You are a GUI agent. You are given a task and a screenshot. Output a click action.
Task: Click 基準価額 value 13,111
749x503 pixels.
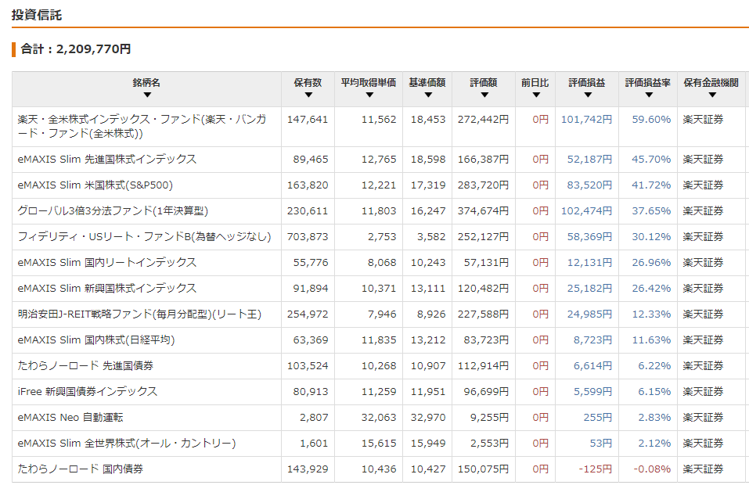coord(428,288)
